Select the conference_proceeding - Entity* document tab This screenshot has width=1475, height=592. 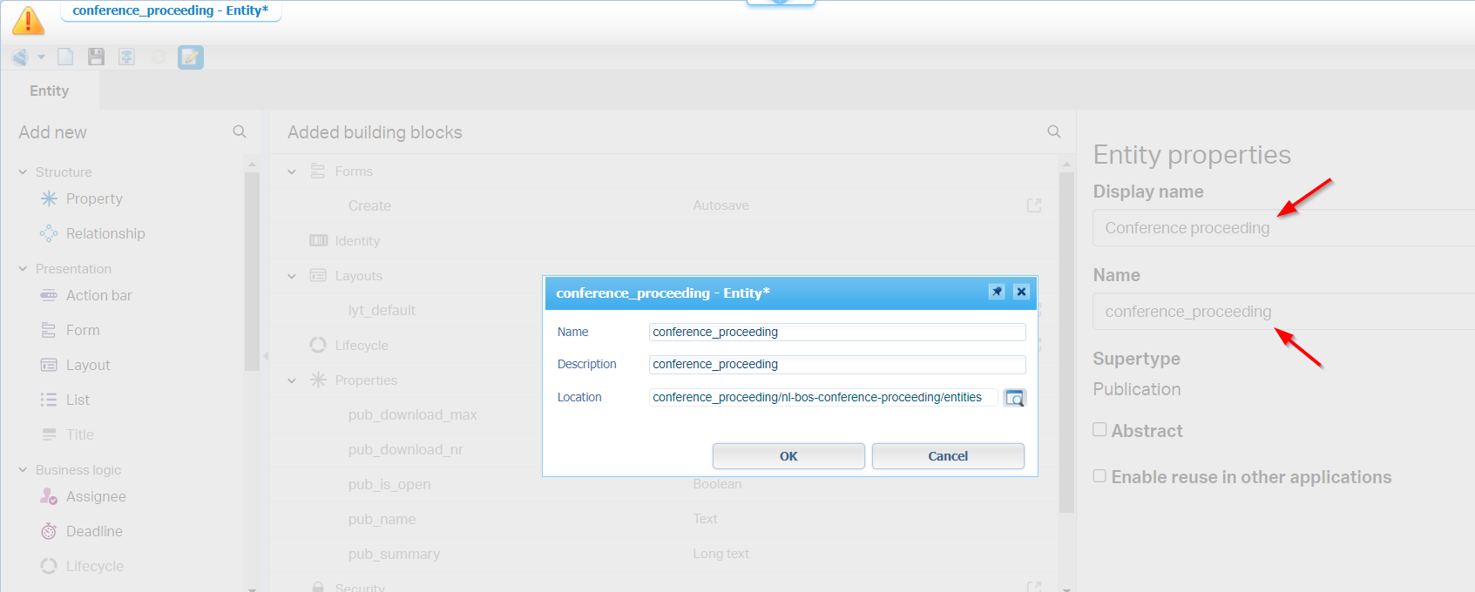click(170, 10)
